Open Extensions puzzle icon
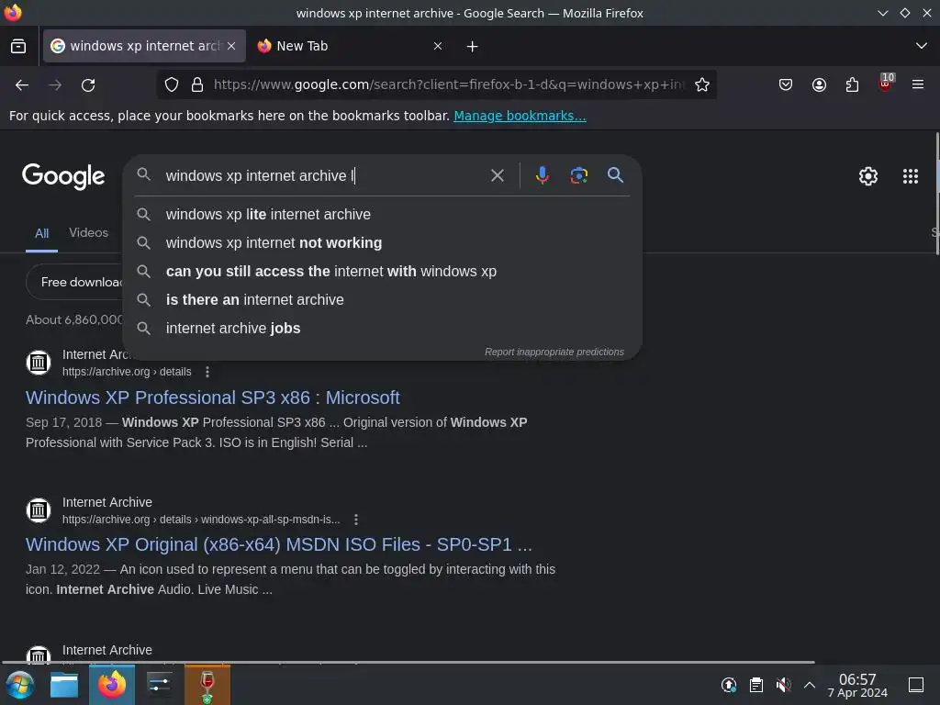 click(852, 85)
